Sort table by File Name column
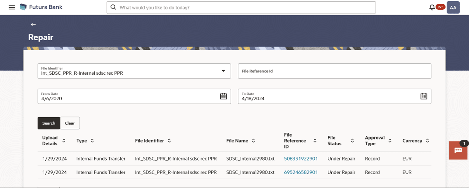The width and height of the screenshot is (469, 188). [253, 141]
